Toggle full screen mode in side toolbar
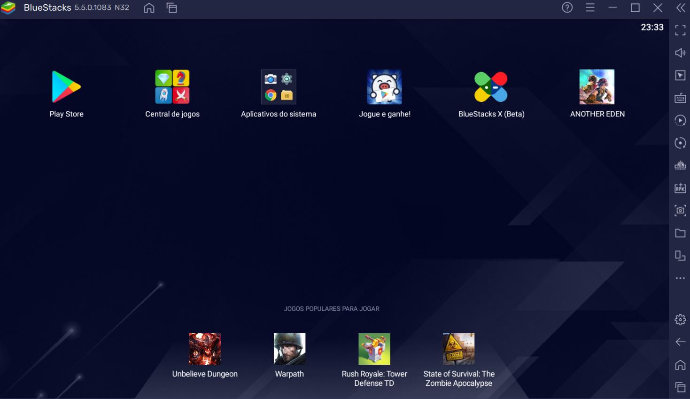 [680, 31]
